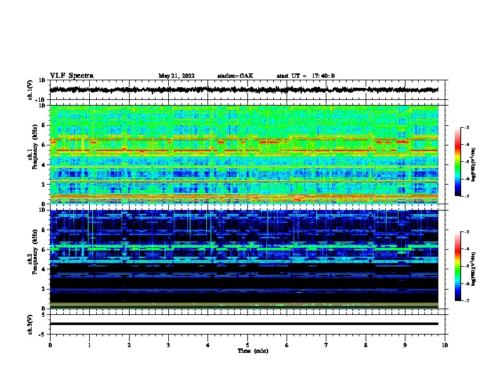Click the ch.2 spectrogram panel
The image size is (501, 387).
(244, 259)
